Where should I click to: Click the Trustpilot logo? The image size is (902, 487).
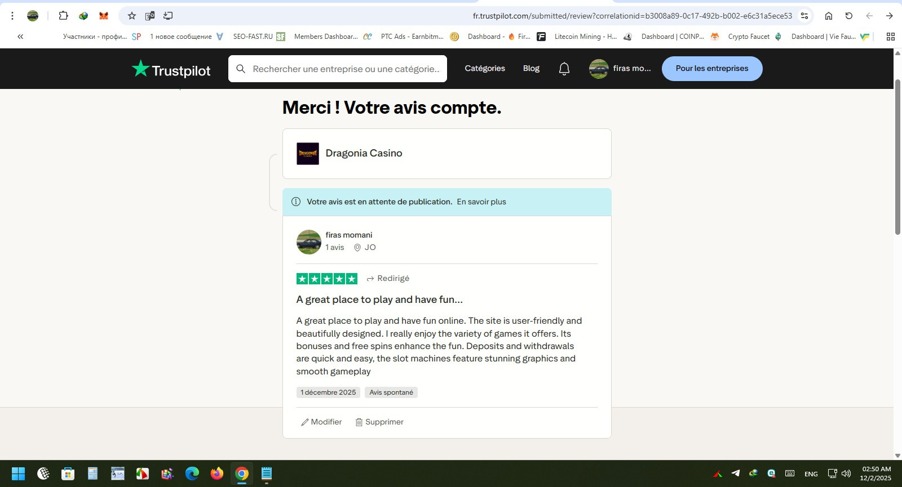171,69
